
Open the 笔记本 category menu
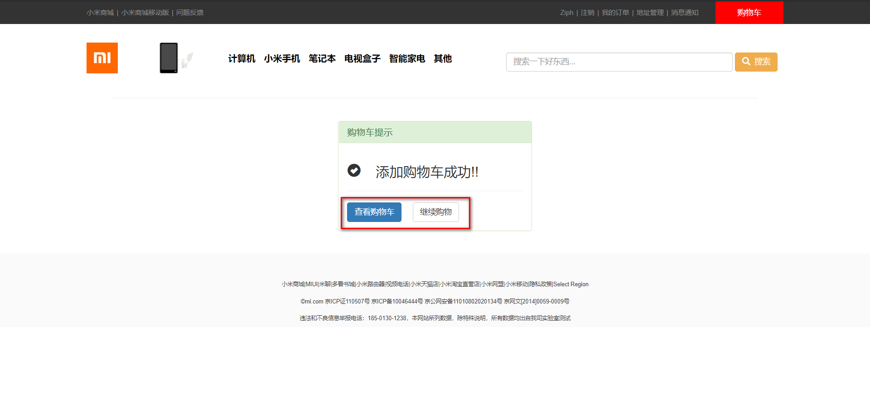[322, 58]
